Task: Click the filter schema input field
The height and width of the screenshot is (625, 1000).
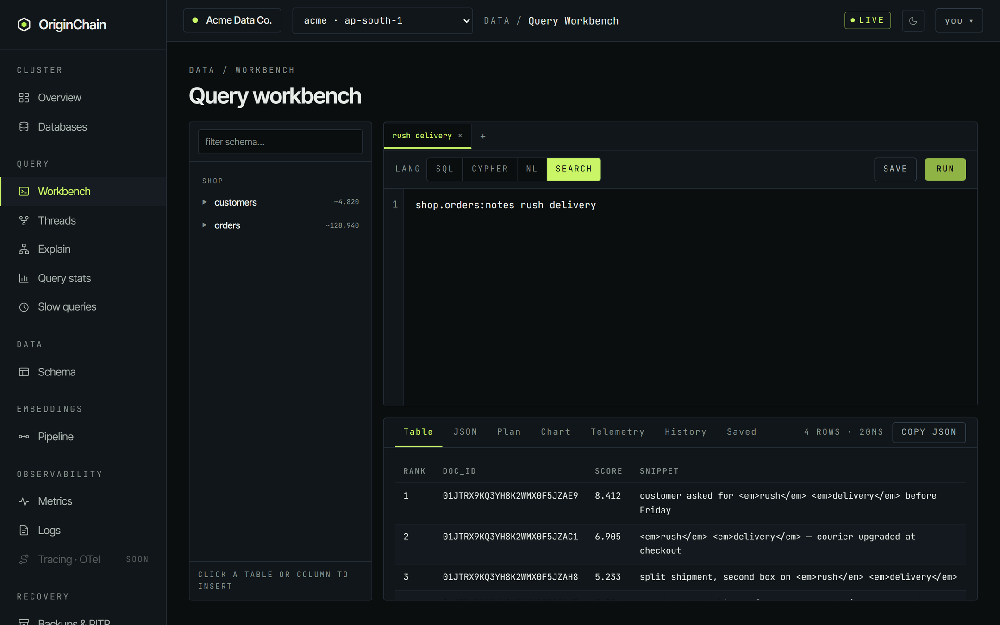Action: point(280,142)
